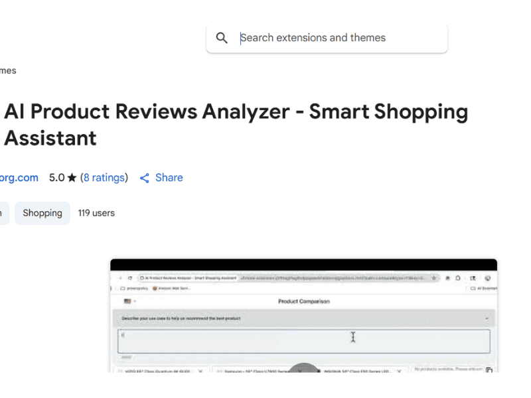Collapse the 'Describe your use case' panel chevron

click(487, 318)
